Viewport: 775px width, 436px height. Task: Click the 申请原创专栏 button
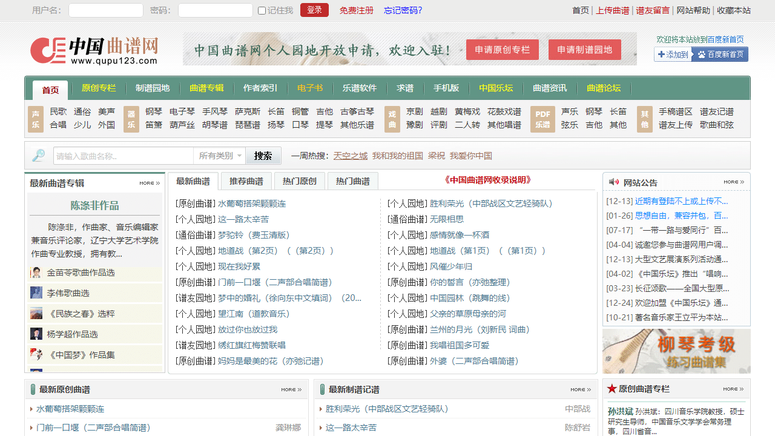(502, 50)
